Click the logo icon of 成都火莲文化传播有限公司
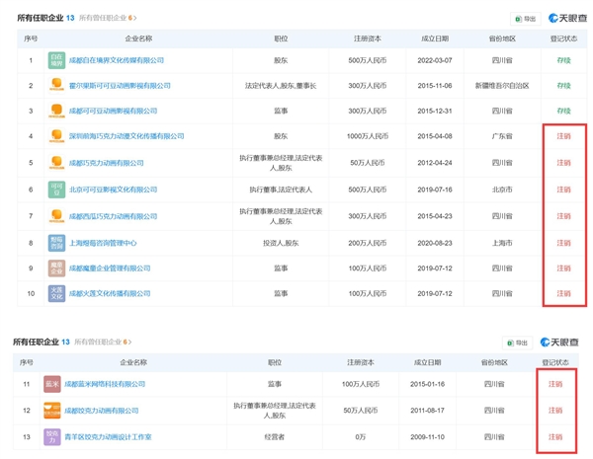The width and height of the screenshot is (593, 459). [56, 293]
